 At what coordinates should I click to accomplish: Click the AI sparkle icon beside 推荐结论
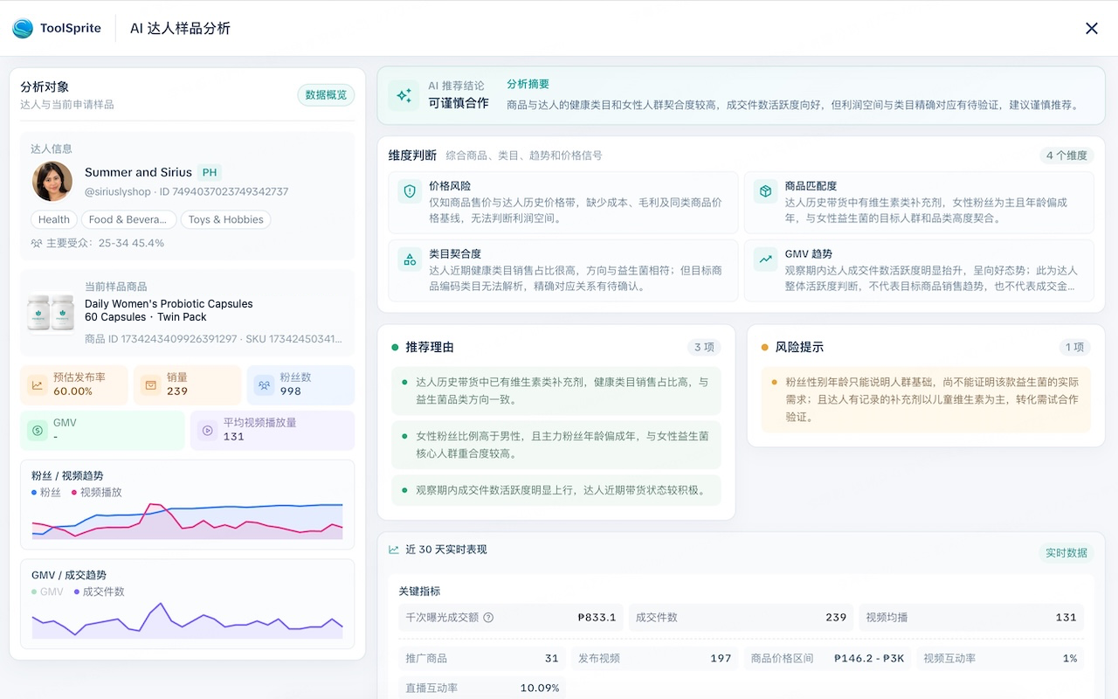[404, 95]
